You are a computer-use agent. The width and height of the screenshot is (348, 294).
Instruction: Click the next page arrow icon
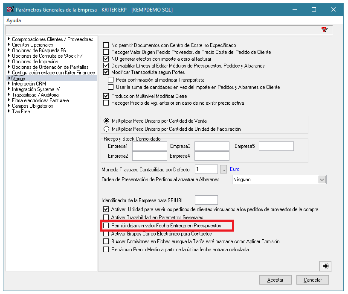tap(325, 266)
